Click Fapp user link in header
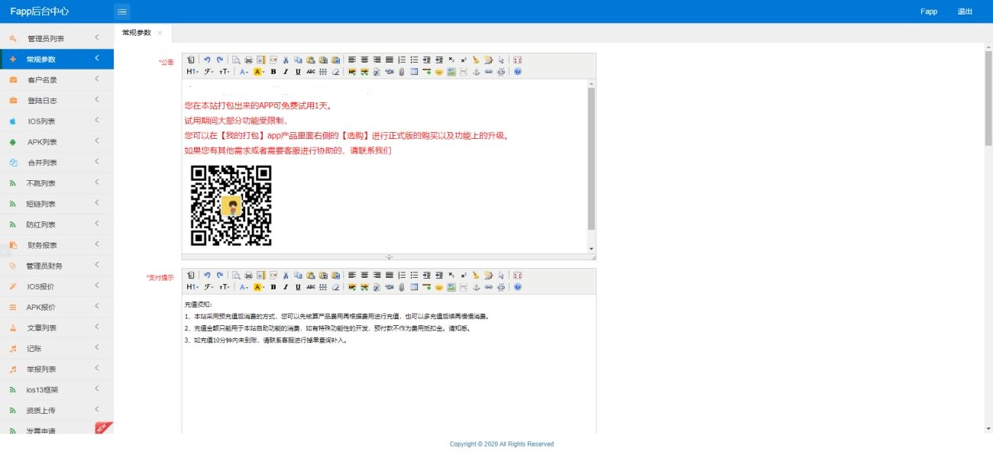The height and width of the screenshot is (455, 993). (x=929, y=11)
